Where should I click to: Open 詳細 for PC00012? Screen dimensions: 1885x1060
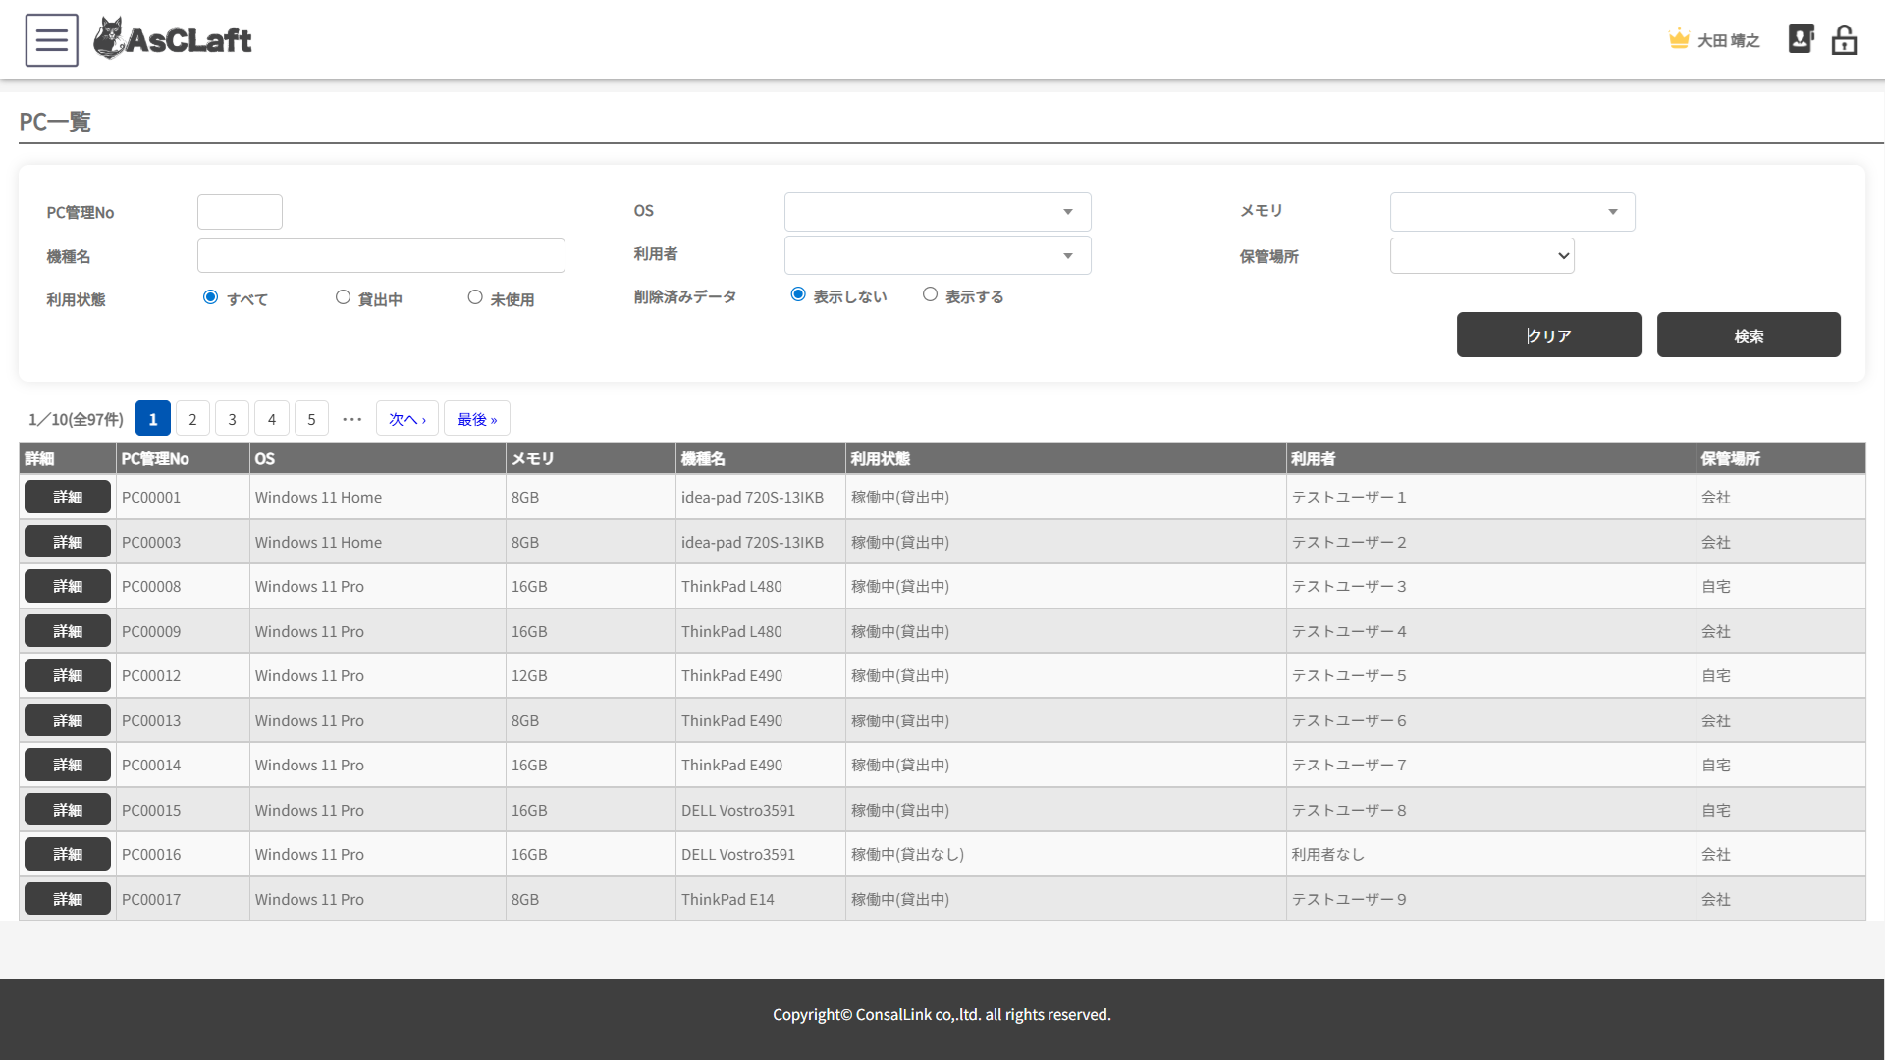(67, 675)
